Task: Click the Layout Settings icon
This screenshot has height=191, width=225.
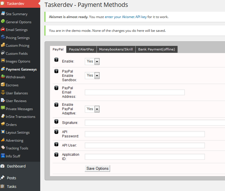Action: coord(3,132)
